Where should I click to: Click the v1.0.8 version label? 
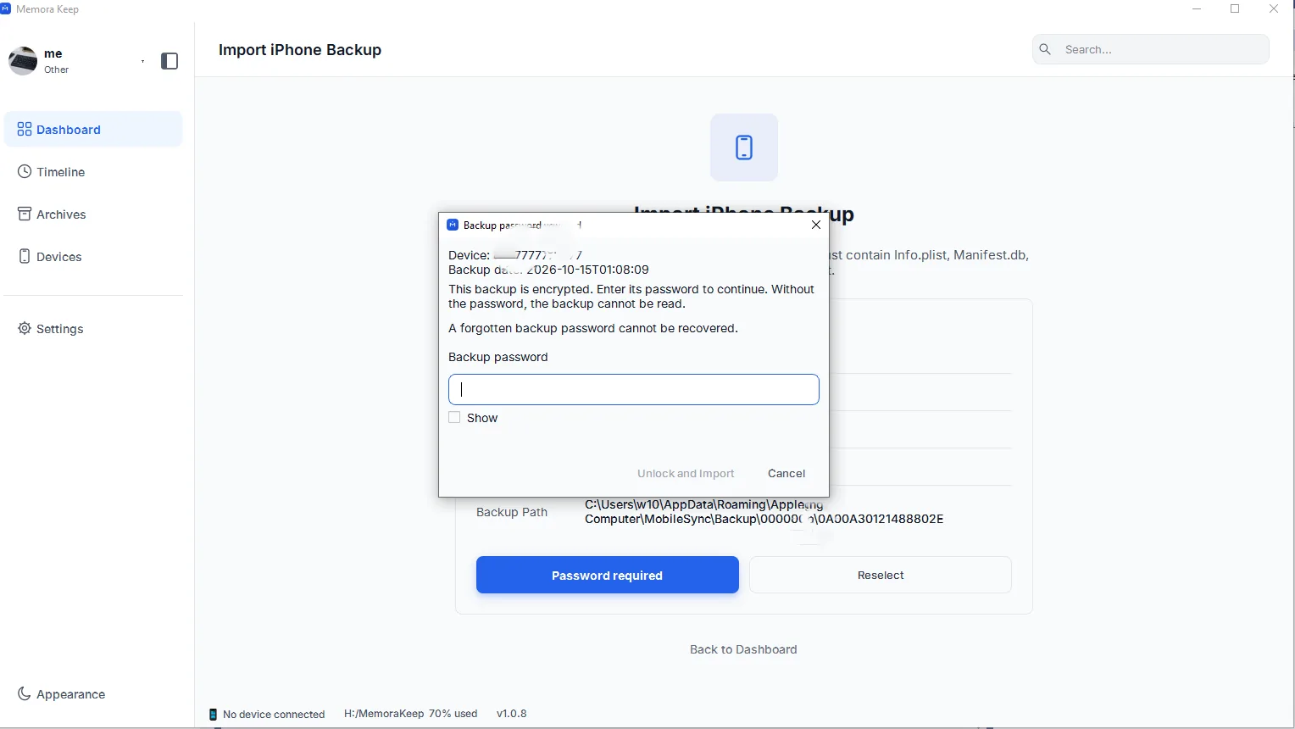point(512,714)
